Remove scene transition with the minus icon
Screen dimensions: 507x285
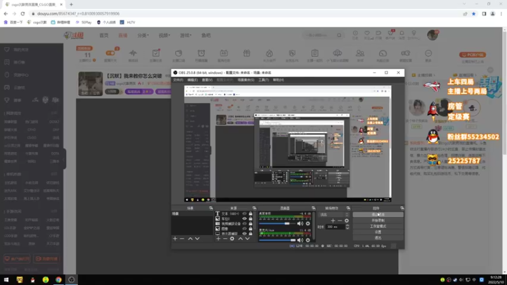[x=340, y=220]
